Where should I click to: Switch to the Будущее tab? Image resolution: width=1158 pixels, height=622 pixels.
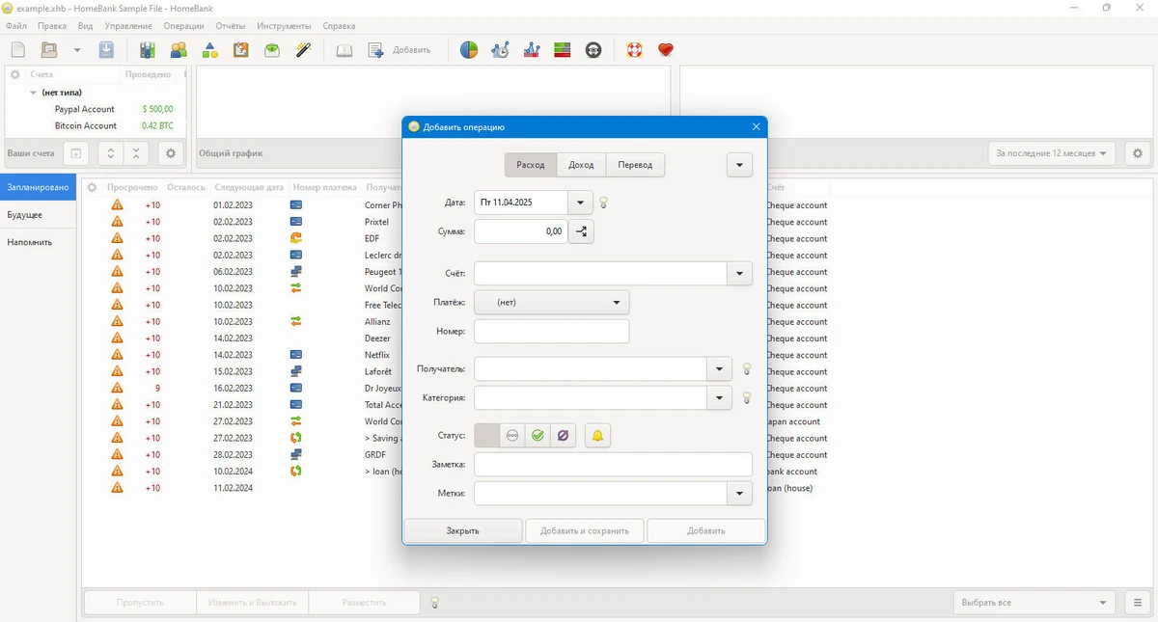(25, 215)
